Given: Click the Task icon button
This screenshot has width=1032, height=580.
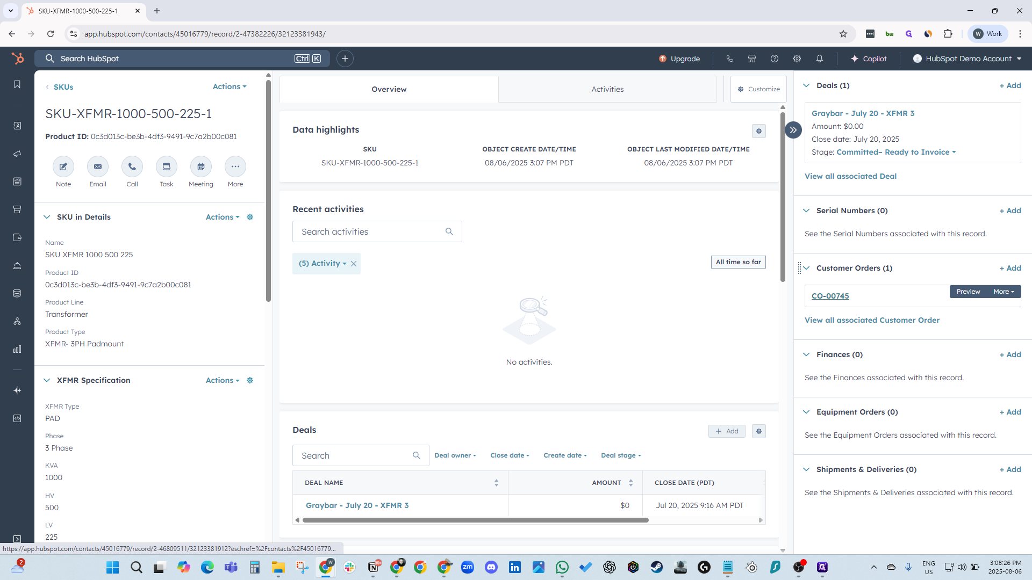Looking at the screenshot, I should (167, 166).
